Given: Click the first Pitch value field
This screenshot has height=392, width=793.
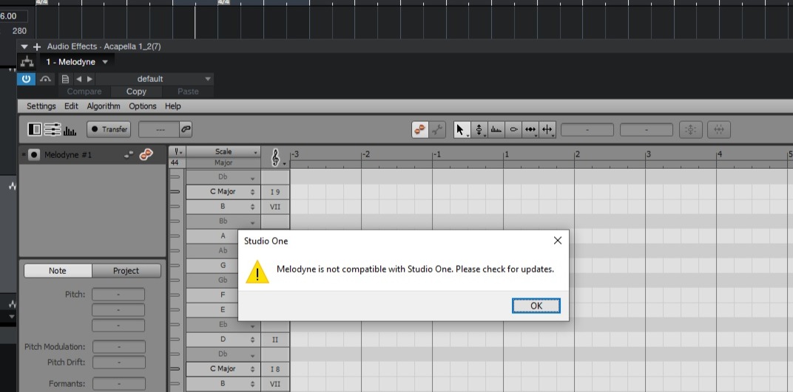Looking at the screenshot, I should (x=118, y=294).
